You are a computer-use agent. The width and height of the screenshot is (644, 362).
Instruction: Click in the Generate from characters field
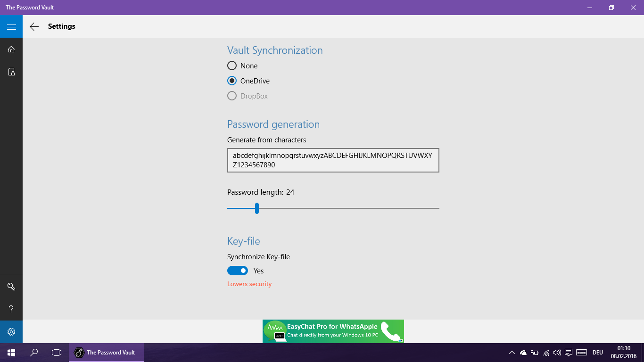tap(333, 160)
